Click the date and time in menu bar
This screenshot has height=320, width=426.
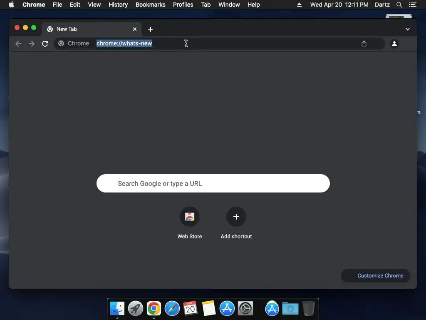339,5
